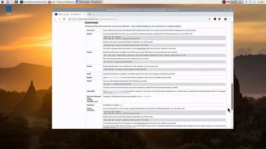
Task: Open the Bluetooth tray menu
Action: click(x=246, y=2)
